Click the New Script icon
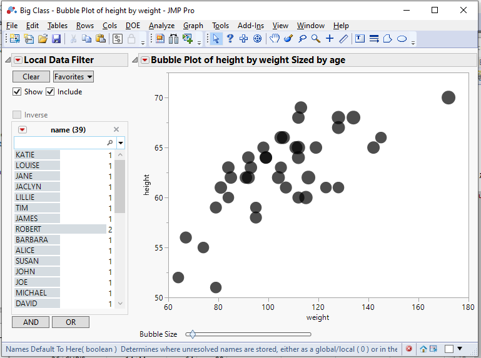The width and height of the screenshot is (481, 358). [29, 39]
